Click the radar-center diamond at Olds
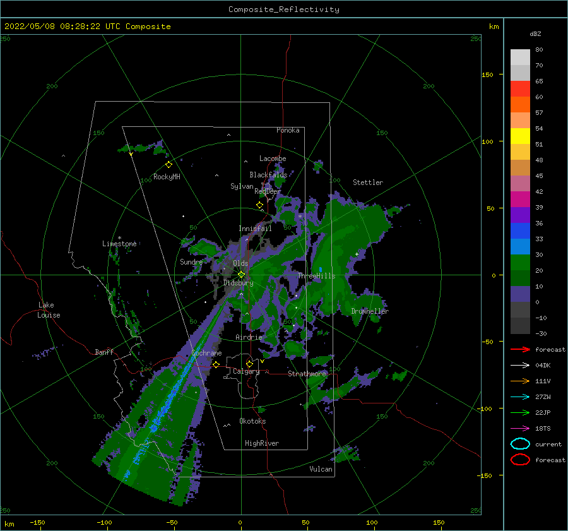Screen dimensions: 568x531 [241, 275]
